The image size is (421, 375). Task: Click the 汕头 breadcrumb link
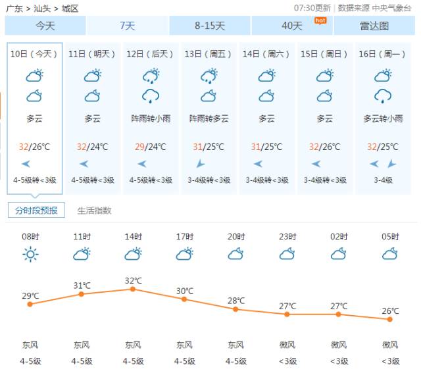(42, 9)
